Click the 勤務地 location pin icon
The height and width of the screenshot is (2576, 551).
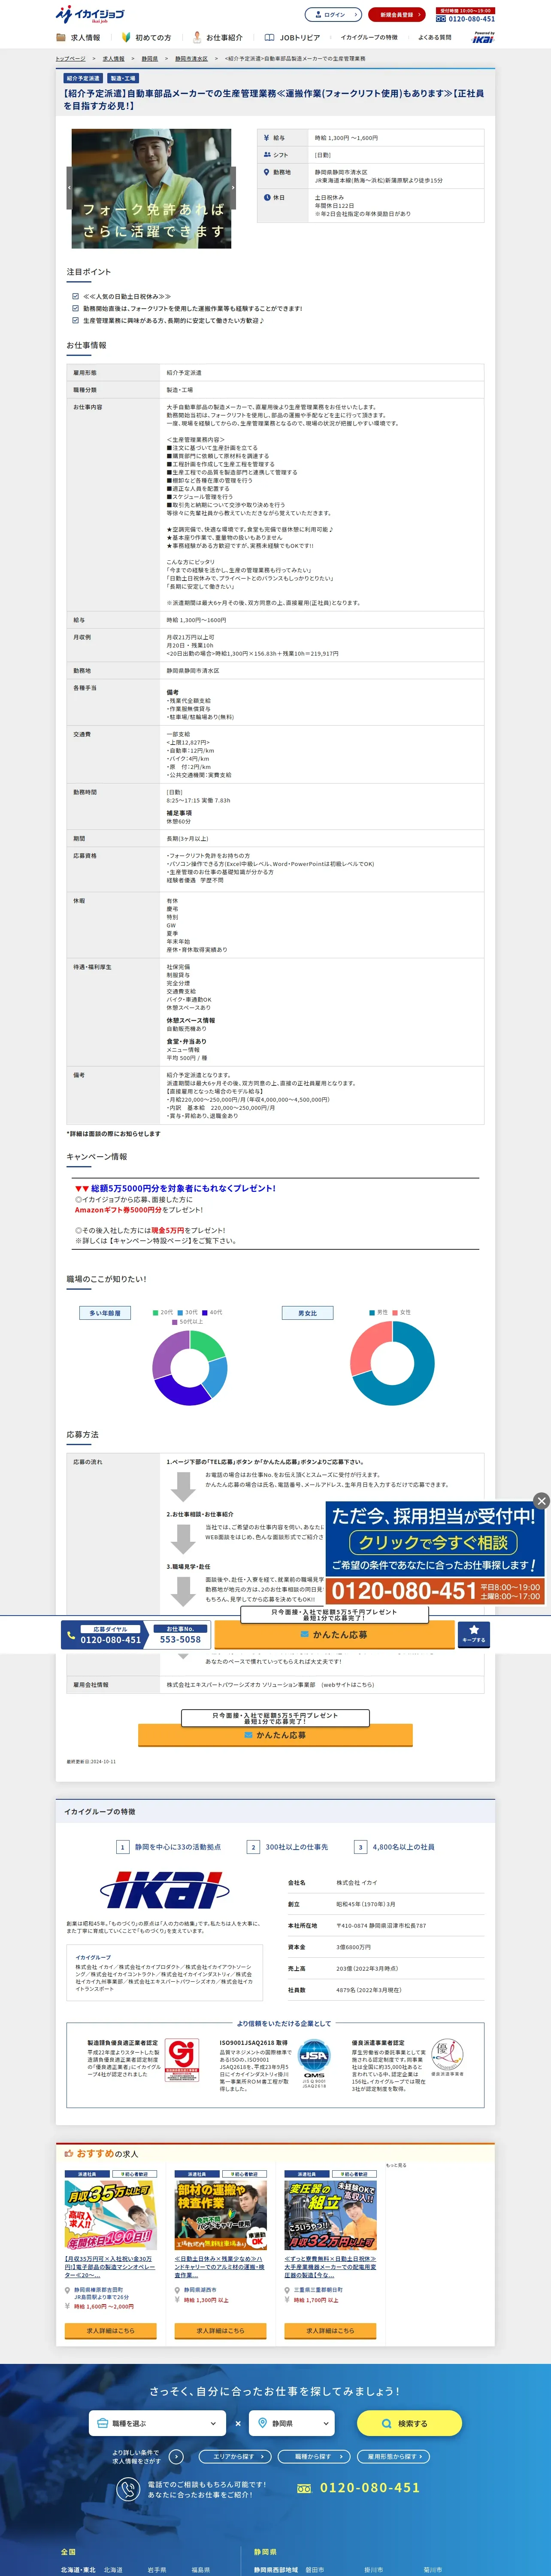[267, 172]
